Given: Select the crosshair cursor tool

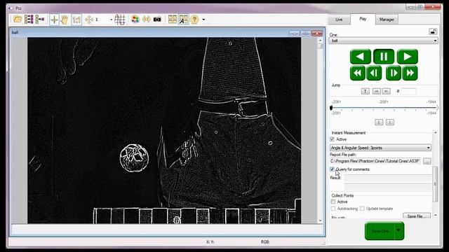Looking at the screenshot, I should pos(54,20).
